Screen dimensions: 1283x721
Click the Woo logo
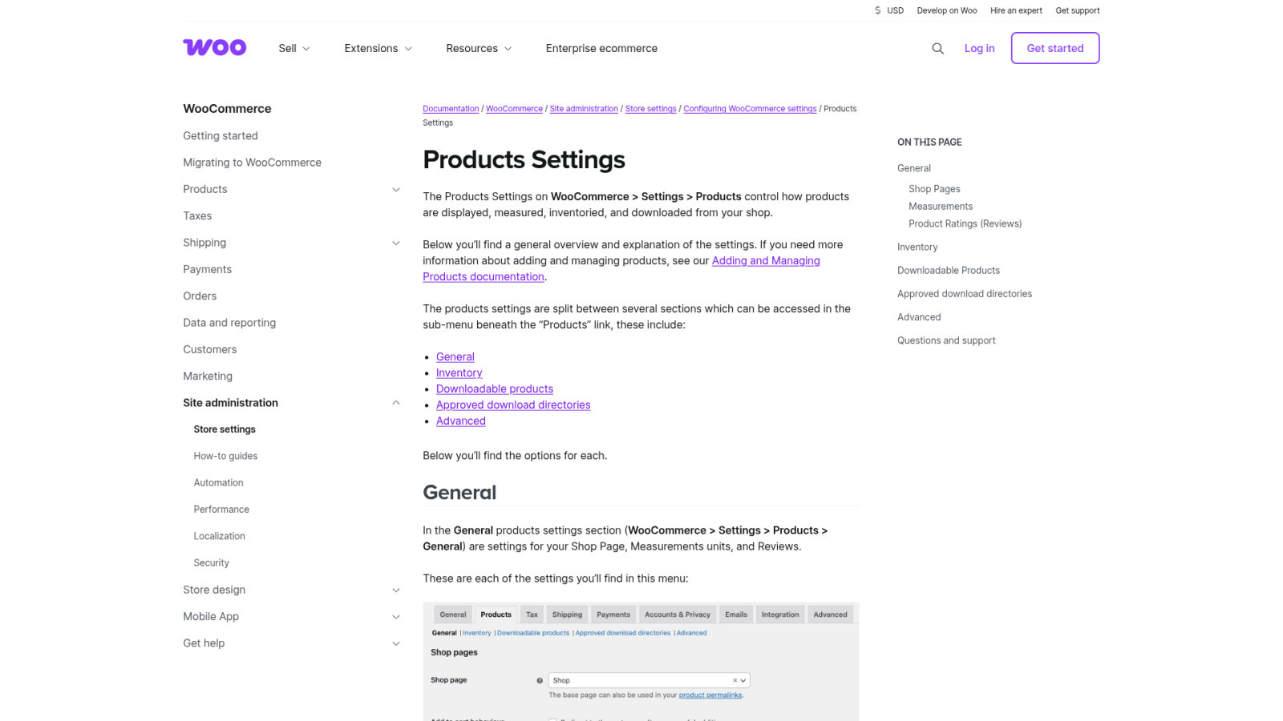point(215,48)
